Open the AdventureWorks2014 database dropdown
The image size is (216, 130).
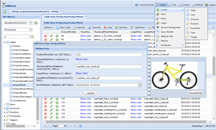point(31,23)
